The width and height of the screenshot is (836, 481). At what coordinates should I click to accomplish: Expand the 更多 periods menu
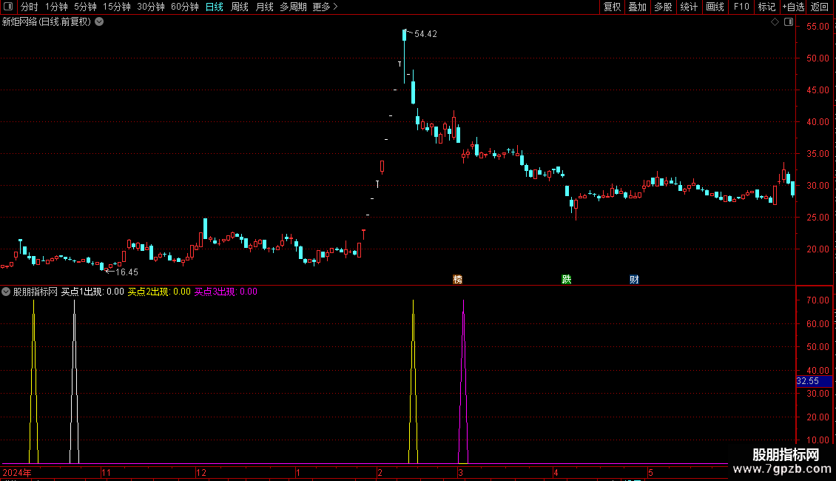pos(325,7)
